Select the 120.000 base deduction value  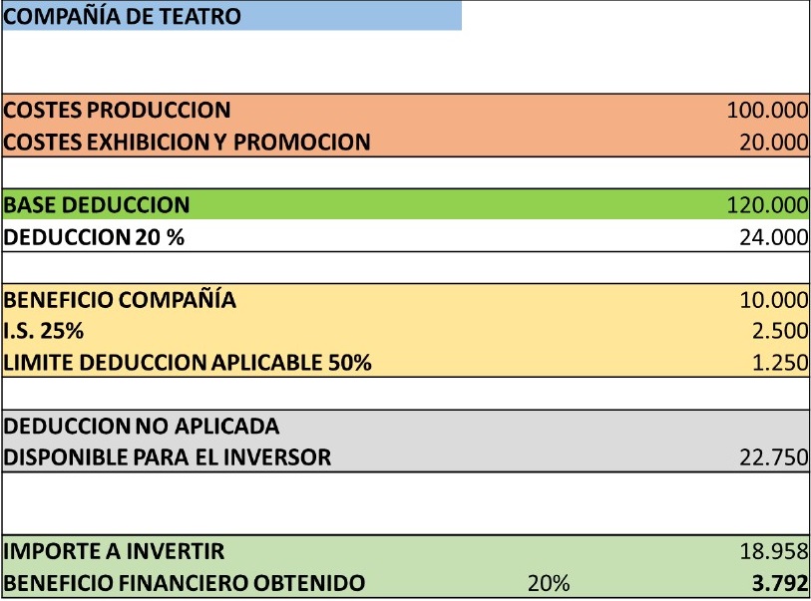(x=767, y=205)
